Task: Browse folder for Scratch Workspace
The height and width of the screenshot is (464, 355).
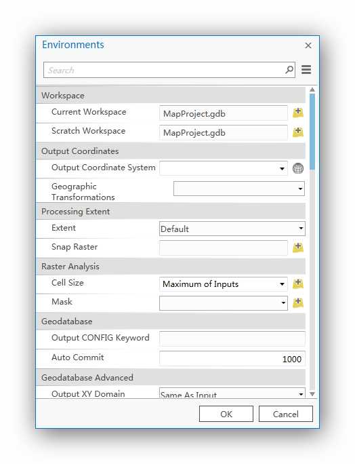Action: [298, 132]
